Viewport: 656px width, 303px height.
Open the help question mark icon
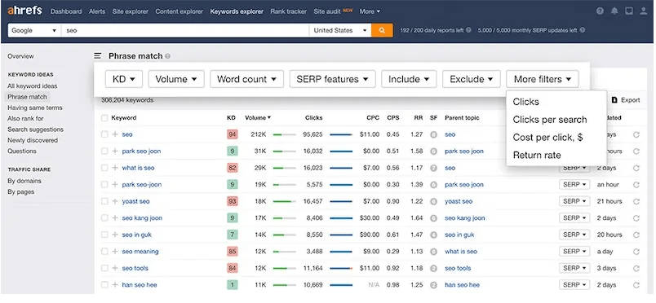tap(600, 11)
